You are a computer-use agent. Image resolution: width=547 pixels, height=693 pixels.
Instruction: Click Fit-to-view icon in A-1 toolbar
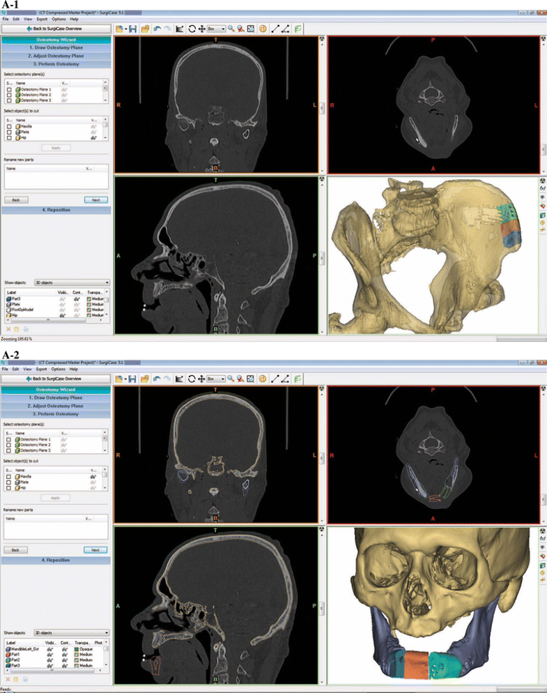[x=251, y=29]
